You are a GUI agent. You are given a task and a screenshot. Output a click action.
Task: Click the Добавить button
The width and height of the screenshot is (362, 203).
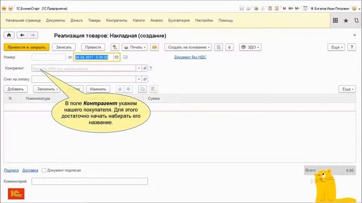[15, 89]
